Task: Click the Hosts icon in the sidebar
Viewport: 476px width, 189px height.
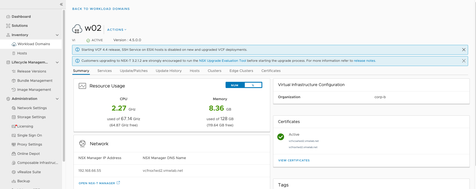Action: click(14, 53)
